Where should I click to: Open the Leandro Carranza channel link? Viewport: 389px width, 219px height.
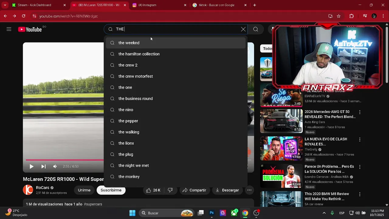pyautogui.click(x=327, y=177)
